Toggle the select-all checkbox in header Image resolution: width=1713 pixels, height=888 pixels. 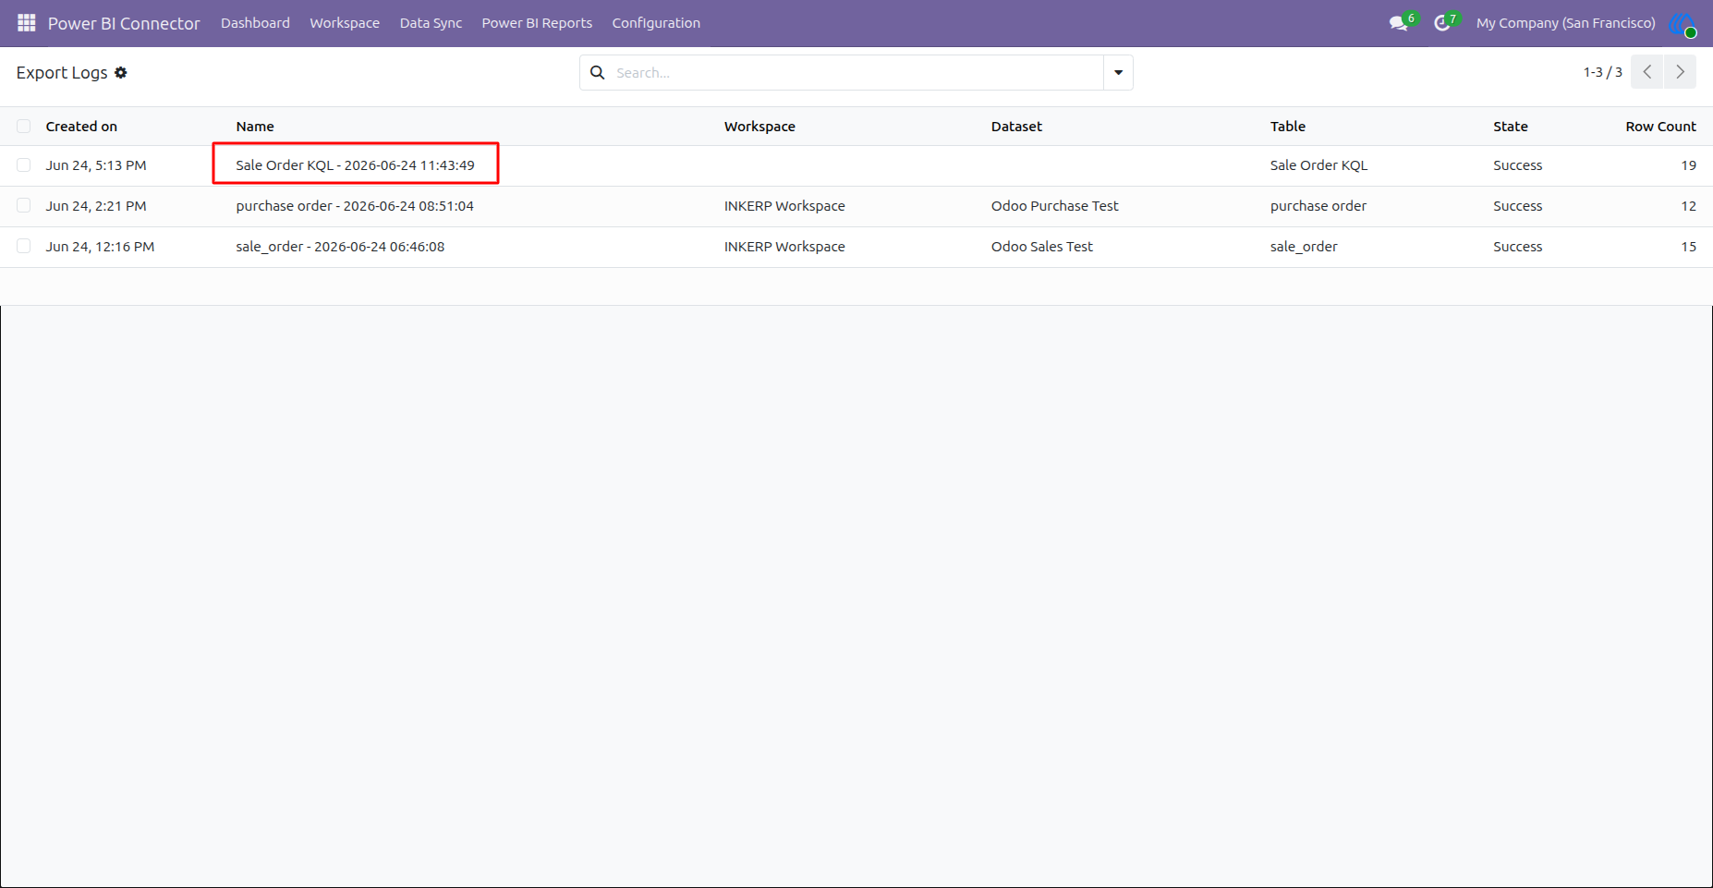pos(24,127)
